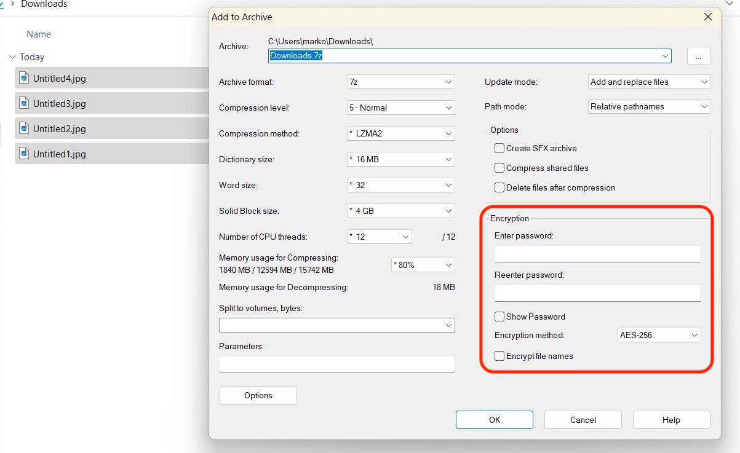Click the Untitled2.jpg file icon
The image size is (740, 453).
24,128
